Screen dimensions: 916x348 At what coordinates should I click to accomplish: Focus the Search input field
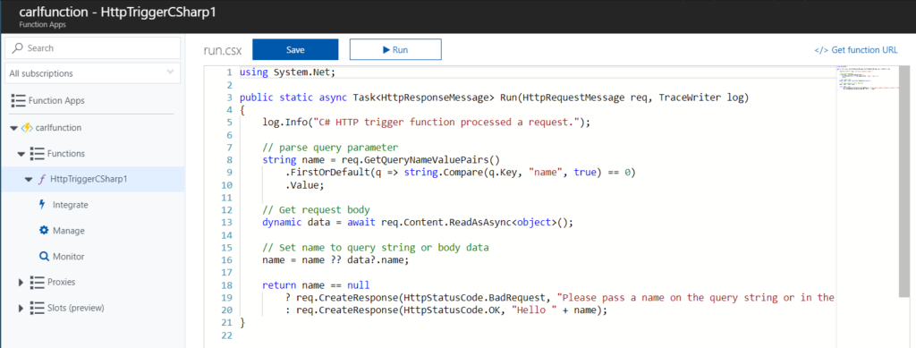(92, 48)
